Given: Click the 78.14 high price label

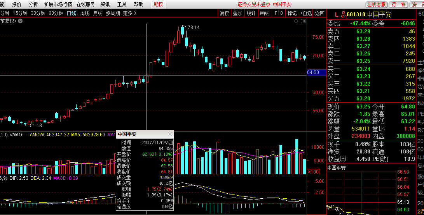Looking at the screenshot, I should [194, 27].
